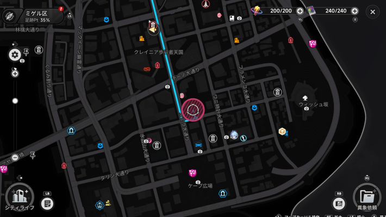386x217 pixels.
Task: Select the red lantern marker on blue route
Action: point(182,95)
